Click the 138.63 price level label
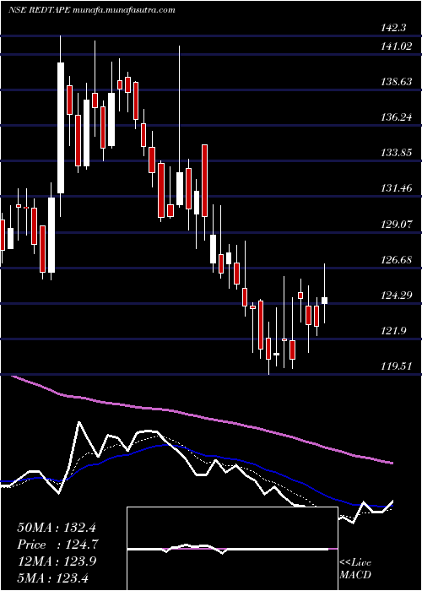This screenshot has height=591, width=422. pos(398,82)
